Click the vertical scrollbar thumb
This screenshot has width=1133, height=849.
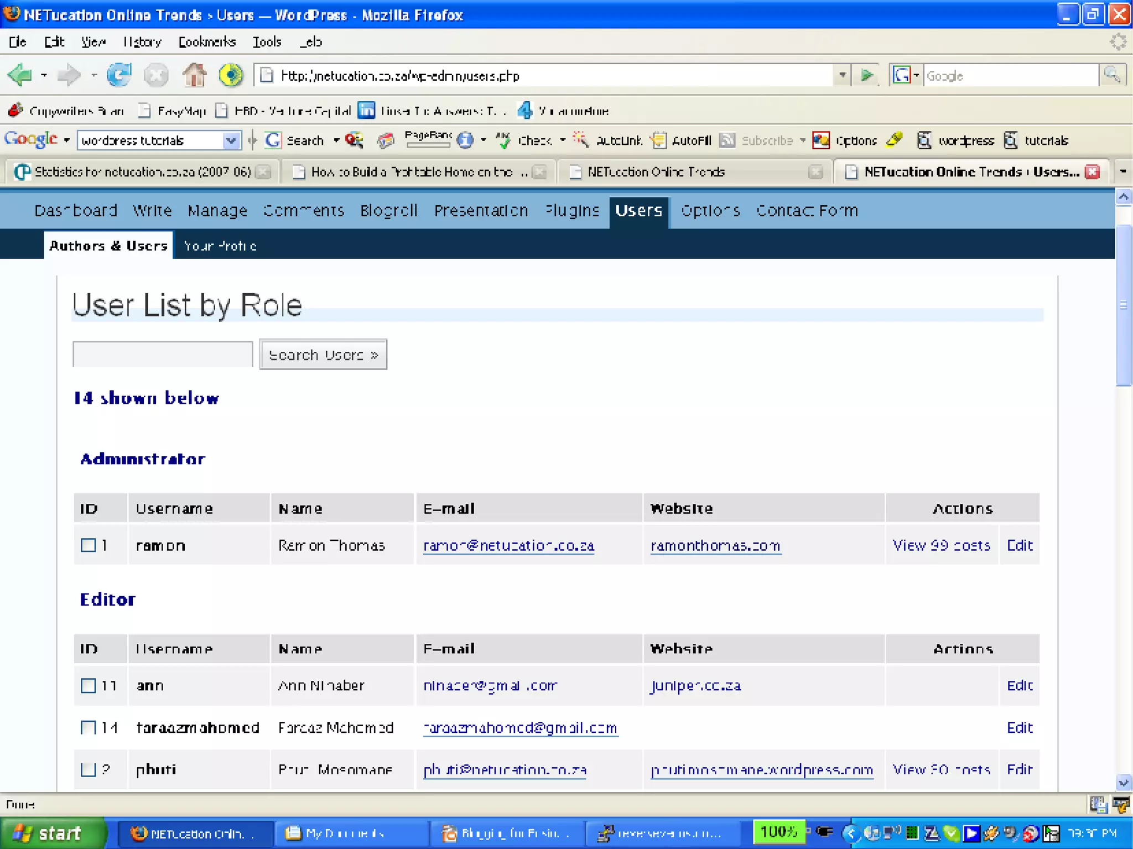[1124, 305]
